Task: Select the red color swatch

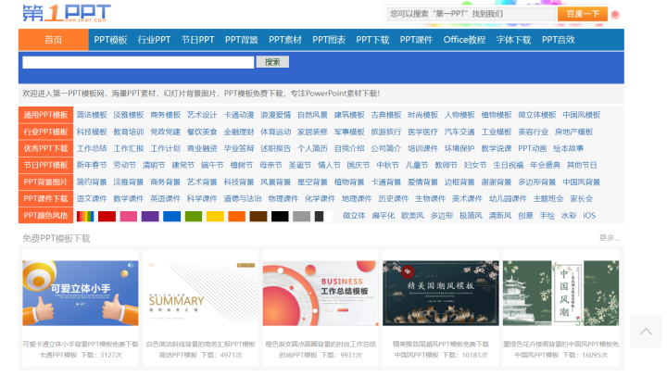Action: [107, 216]
